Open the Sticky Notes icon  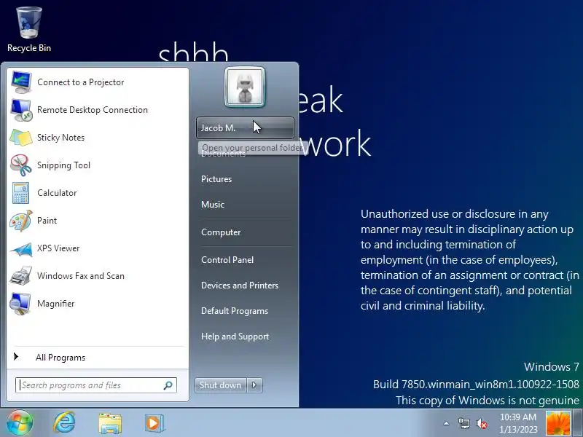[x=21, y=138]
